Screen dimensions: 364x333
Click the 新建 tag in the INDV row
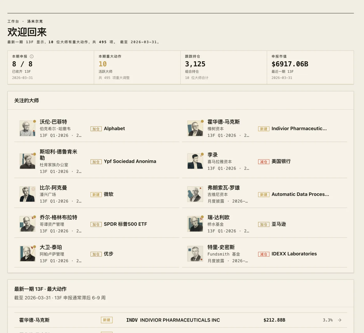[107, 320]
